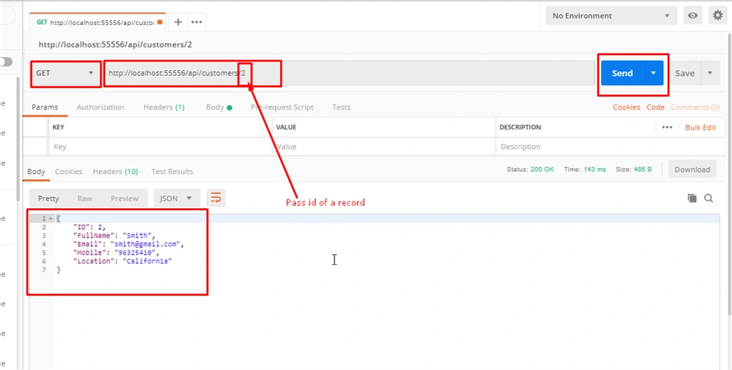This screenshot has width=732, height=370.
Task: Open the response Headers (10) tab
Action: pyautogui.click(x=115, y=172)
